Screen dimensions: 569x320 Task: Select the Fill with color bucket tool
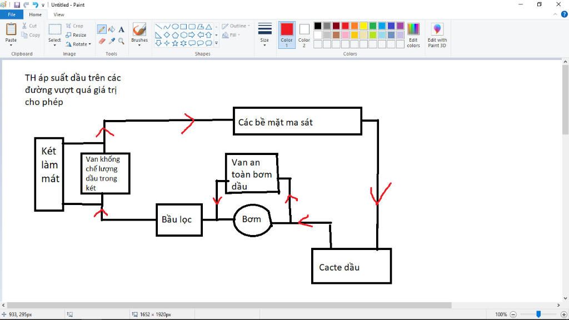pos(111,29)
